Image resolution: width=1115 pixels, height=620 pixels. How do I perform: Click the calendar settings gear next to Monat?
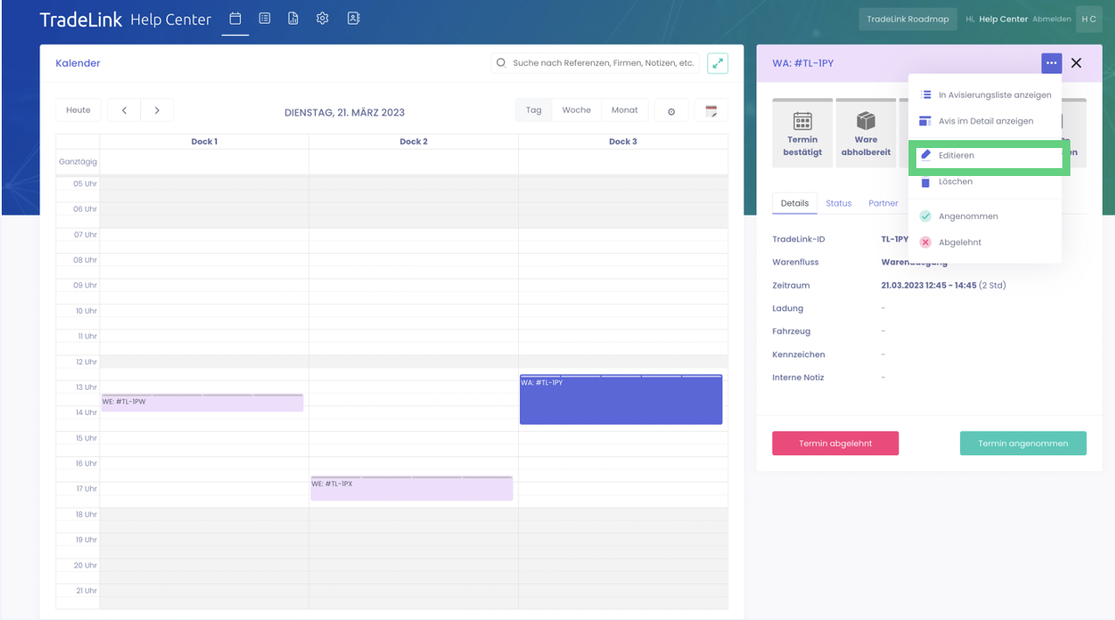pos(671,111)
